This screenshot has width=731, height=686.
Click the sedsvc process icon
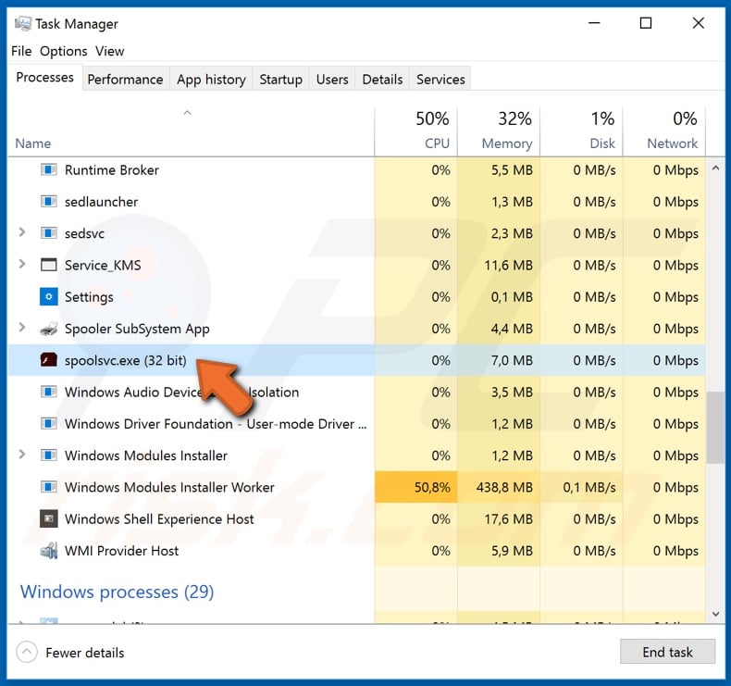tap(48, 233)
